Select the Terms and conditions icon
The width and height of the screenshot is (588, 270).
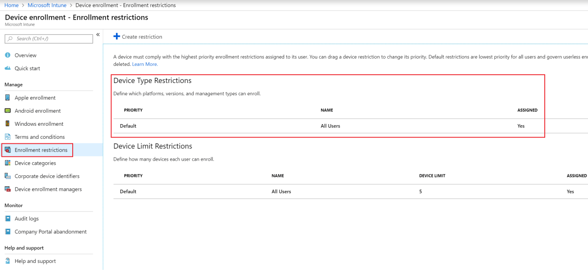pos(7,136)
